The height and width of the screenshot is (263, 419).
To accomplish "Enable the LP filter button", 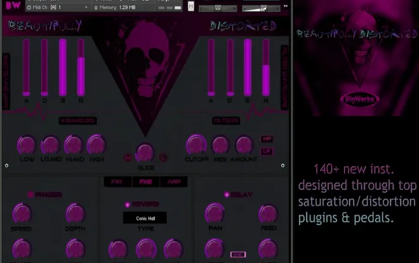I will point(267,151).
